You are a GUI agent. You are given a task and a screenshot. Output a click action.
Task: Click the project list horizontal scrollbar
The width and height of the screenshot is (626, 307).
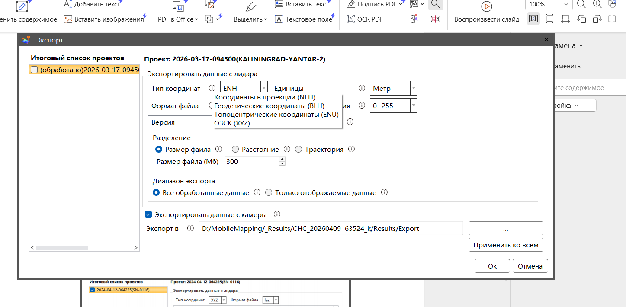(62, 248)
